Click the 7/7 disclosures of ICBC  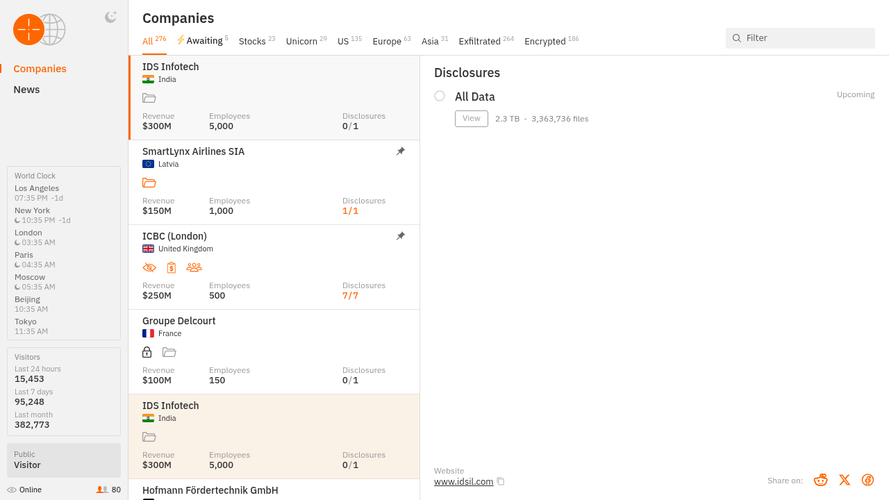(x=351, y=296)
